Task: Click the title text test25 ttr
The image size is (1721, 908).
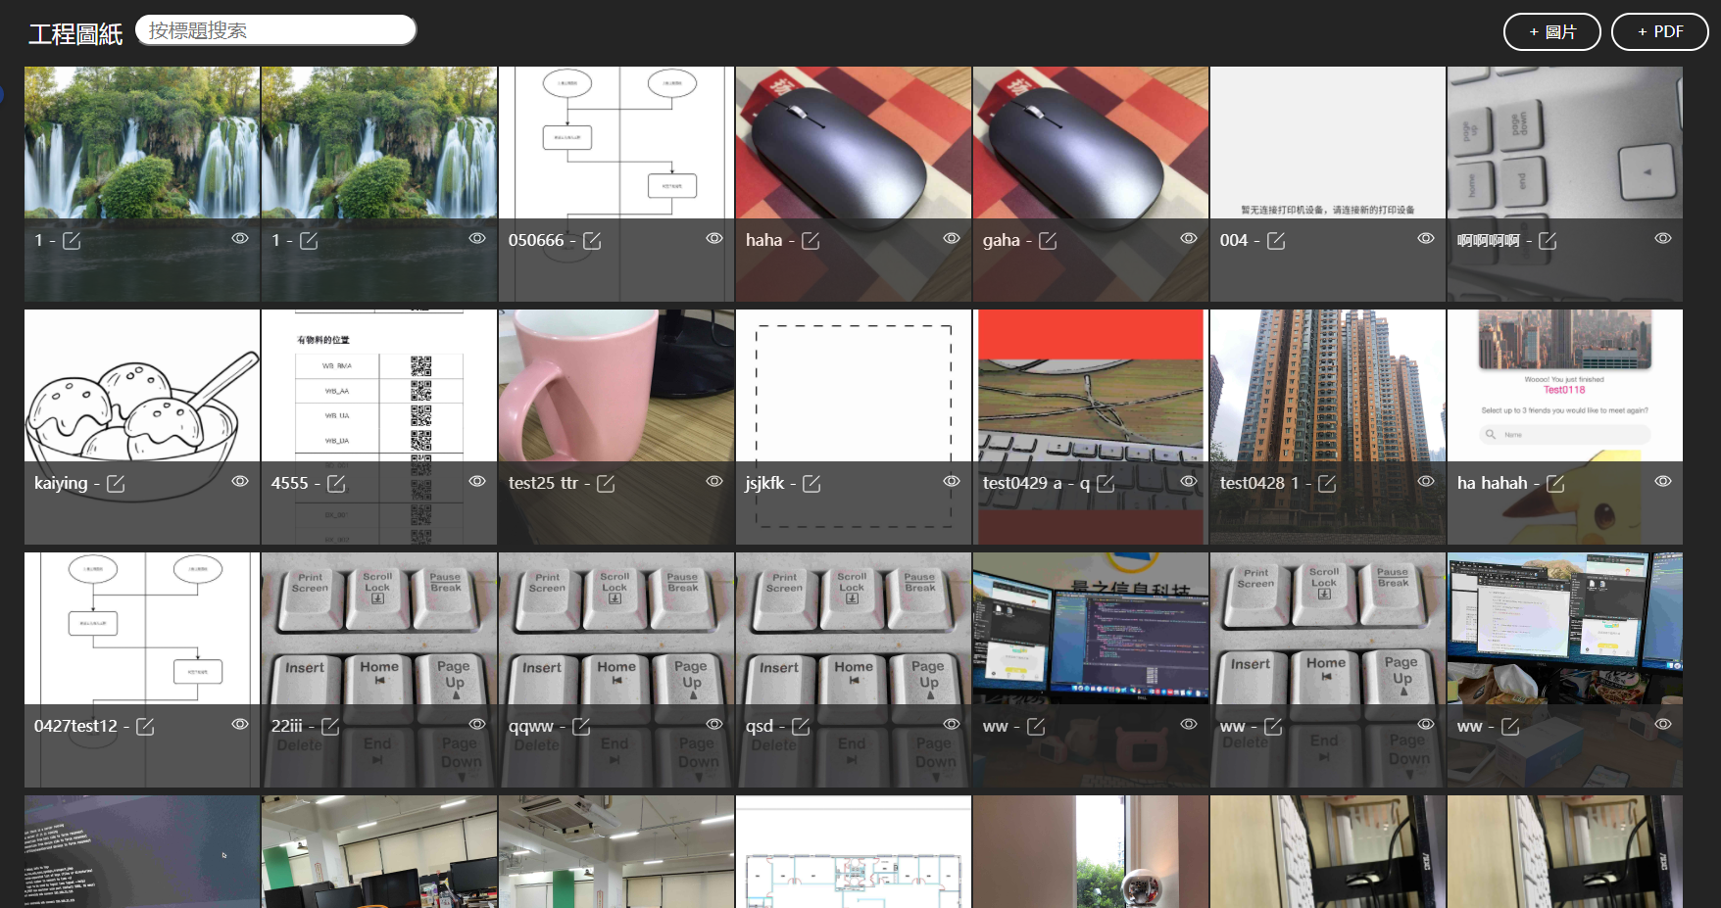Action: 543,483
